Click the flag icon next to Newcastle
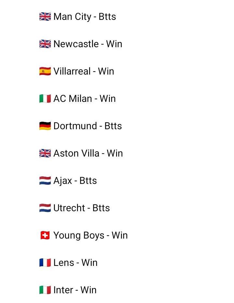The image size is (234, 303). point(45,44)
